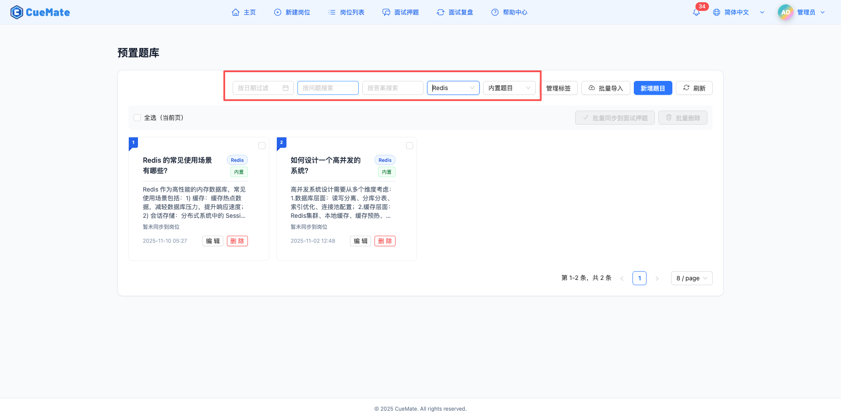Select the 高并发系统 card checkbox
The height and width of the screenshot is (419, 841).
410,146
